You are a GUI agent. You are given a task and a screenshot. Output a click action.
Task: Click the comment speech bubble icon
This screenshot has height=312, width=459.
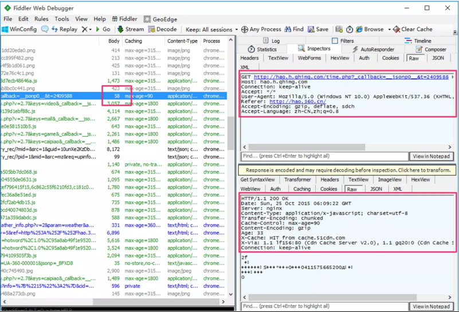tap(45, 29)
